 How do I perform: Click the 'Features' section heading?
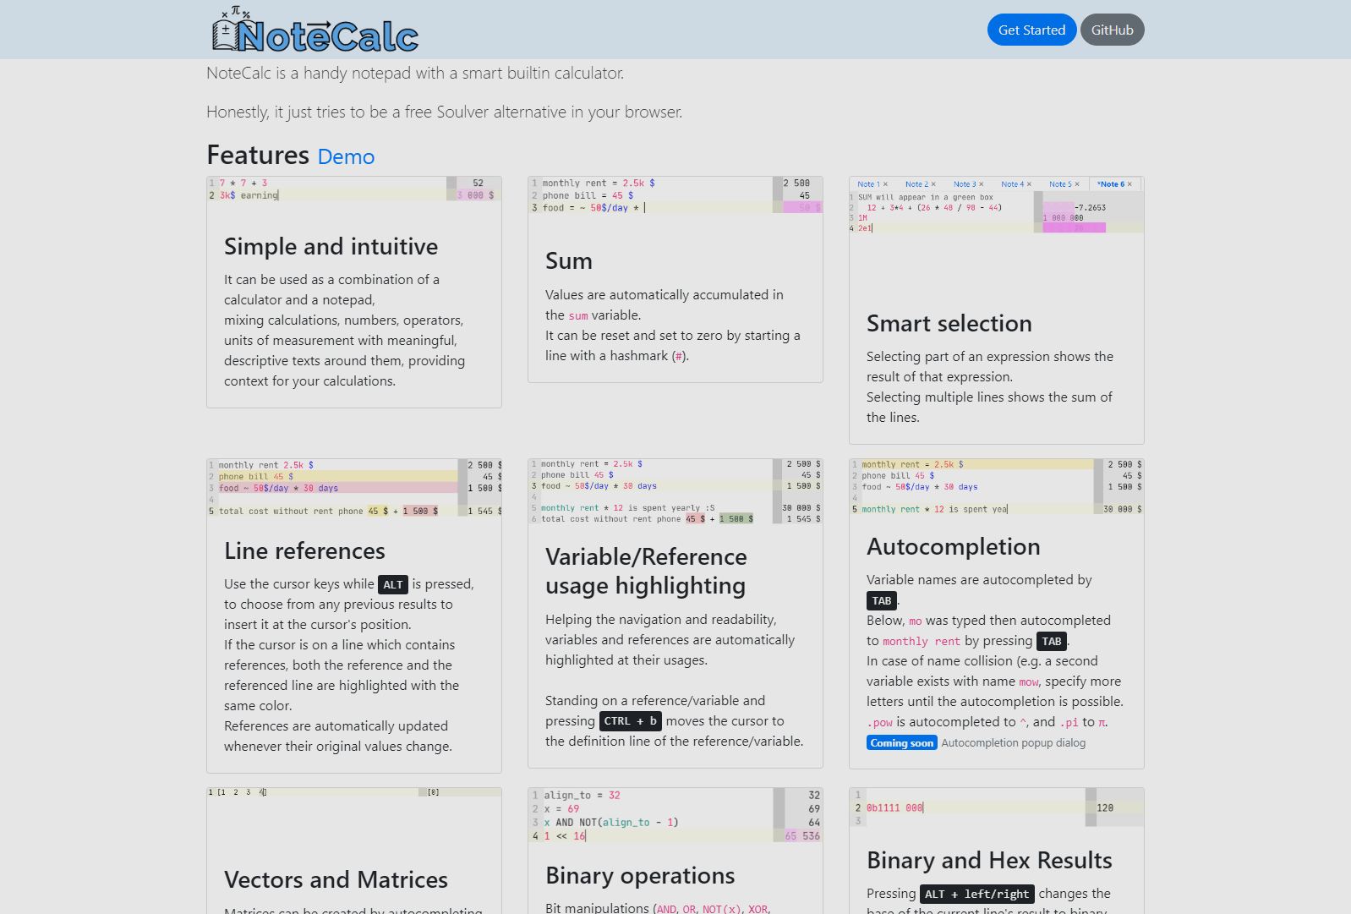coord(258,156)
